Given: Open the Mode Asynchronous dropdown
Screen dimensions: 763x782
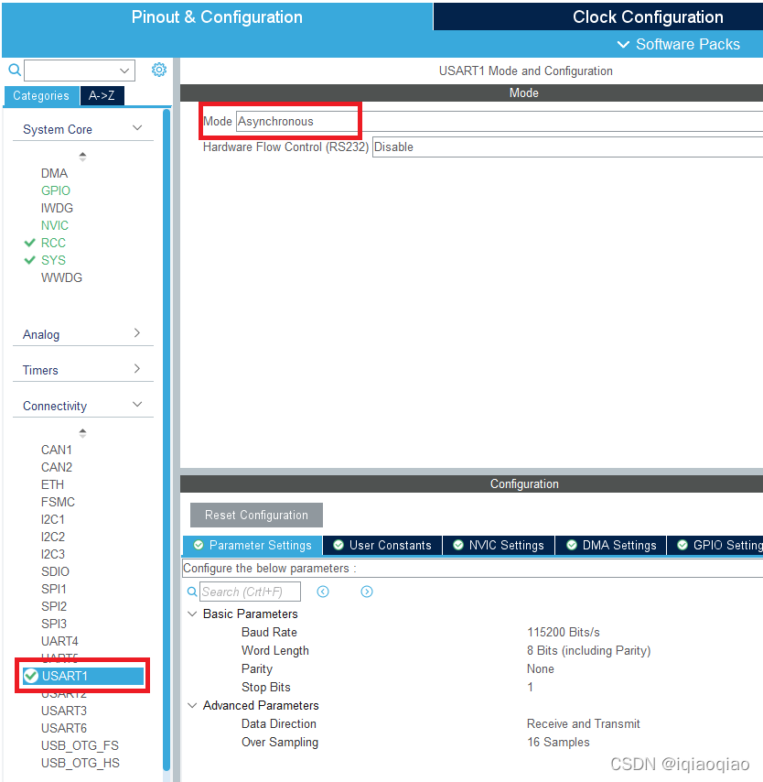Looking at the screenshot, I should click(x=500, y=121).
